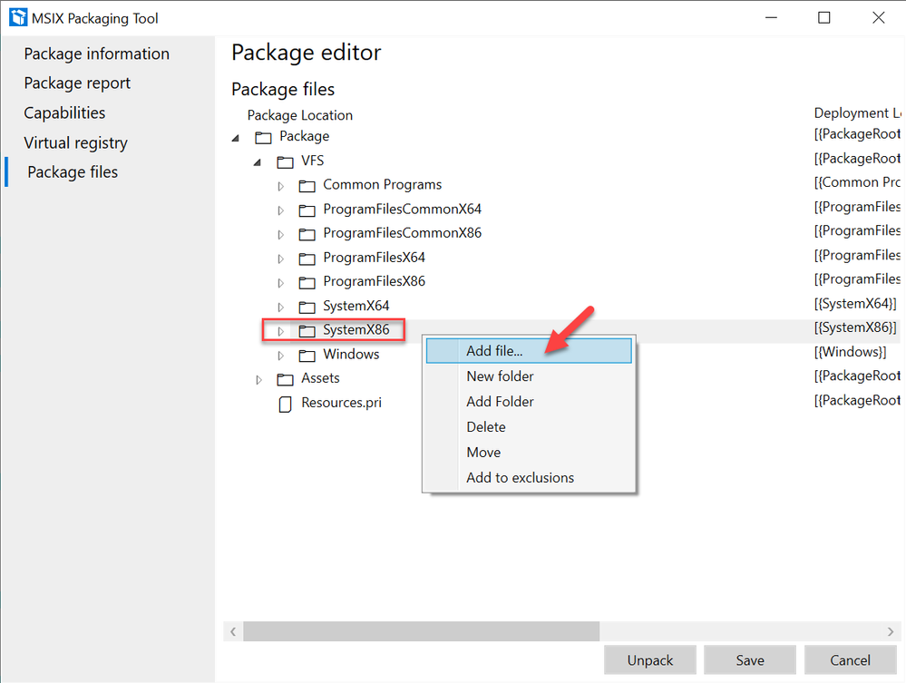
Task: Click the VFS folder icon
Action: [285, 161]
